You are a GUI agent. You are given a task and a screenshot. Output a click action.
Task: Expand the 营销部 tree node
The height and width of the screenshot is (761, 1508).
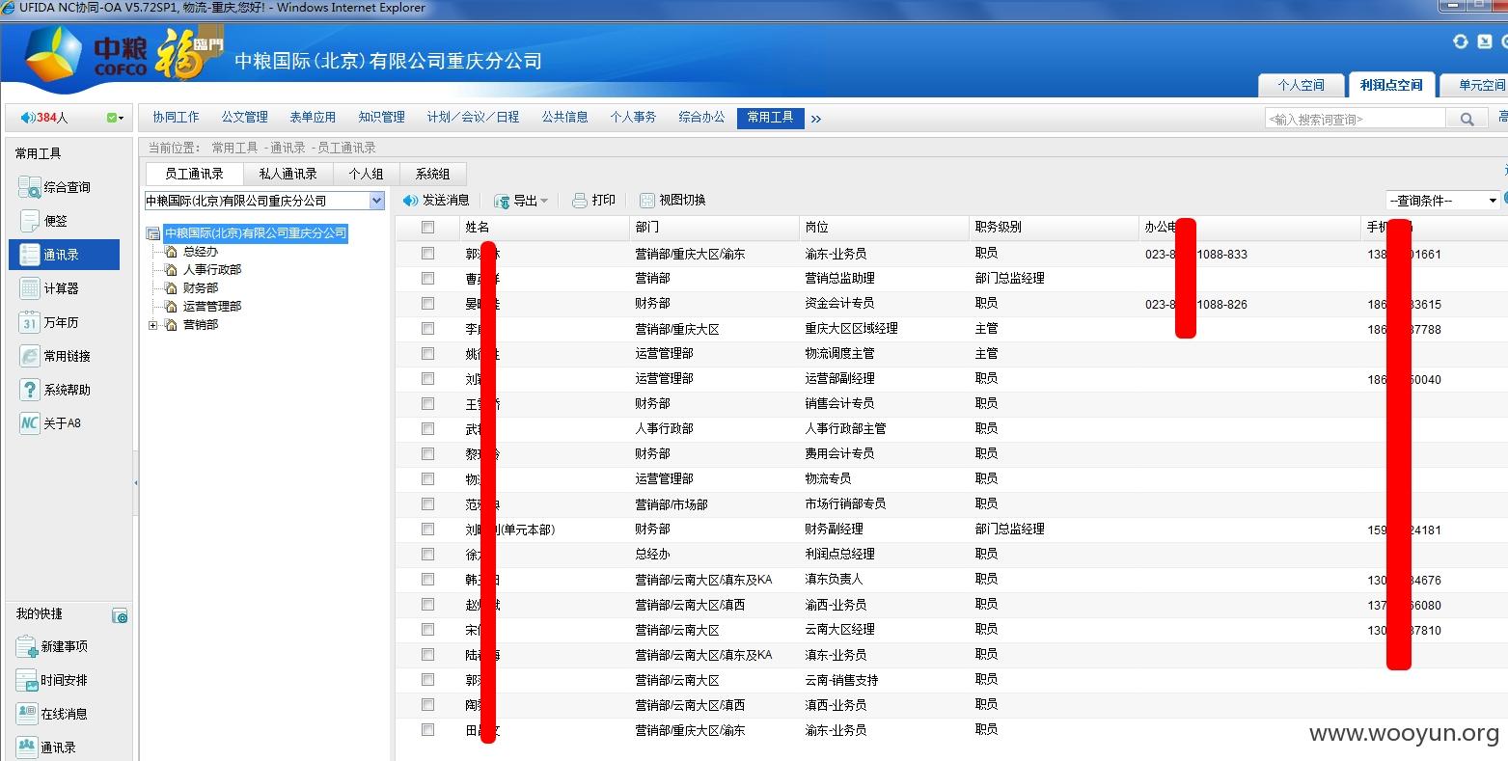click(x=152, y=325)
